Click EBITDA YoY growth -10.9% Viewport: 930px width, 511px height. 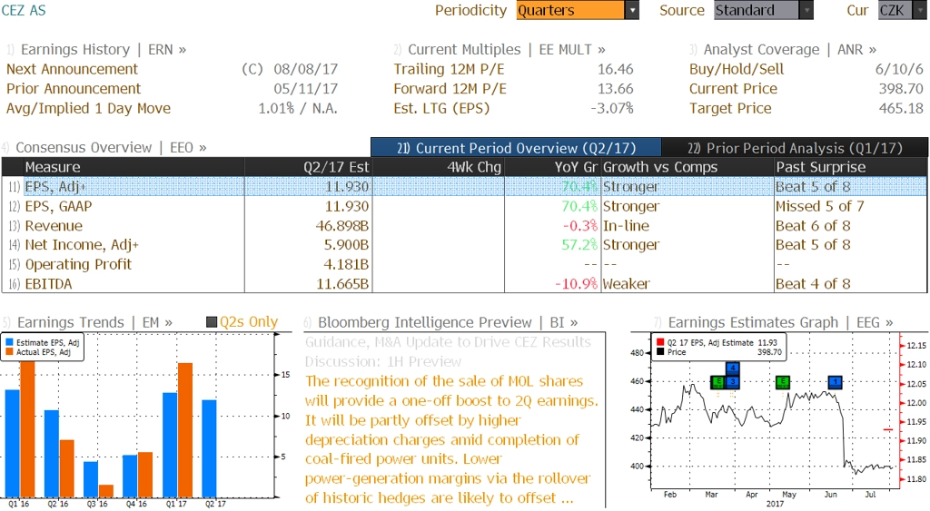[x=576, y=284]
